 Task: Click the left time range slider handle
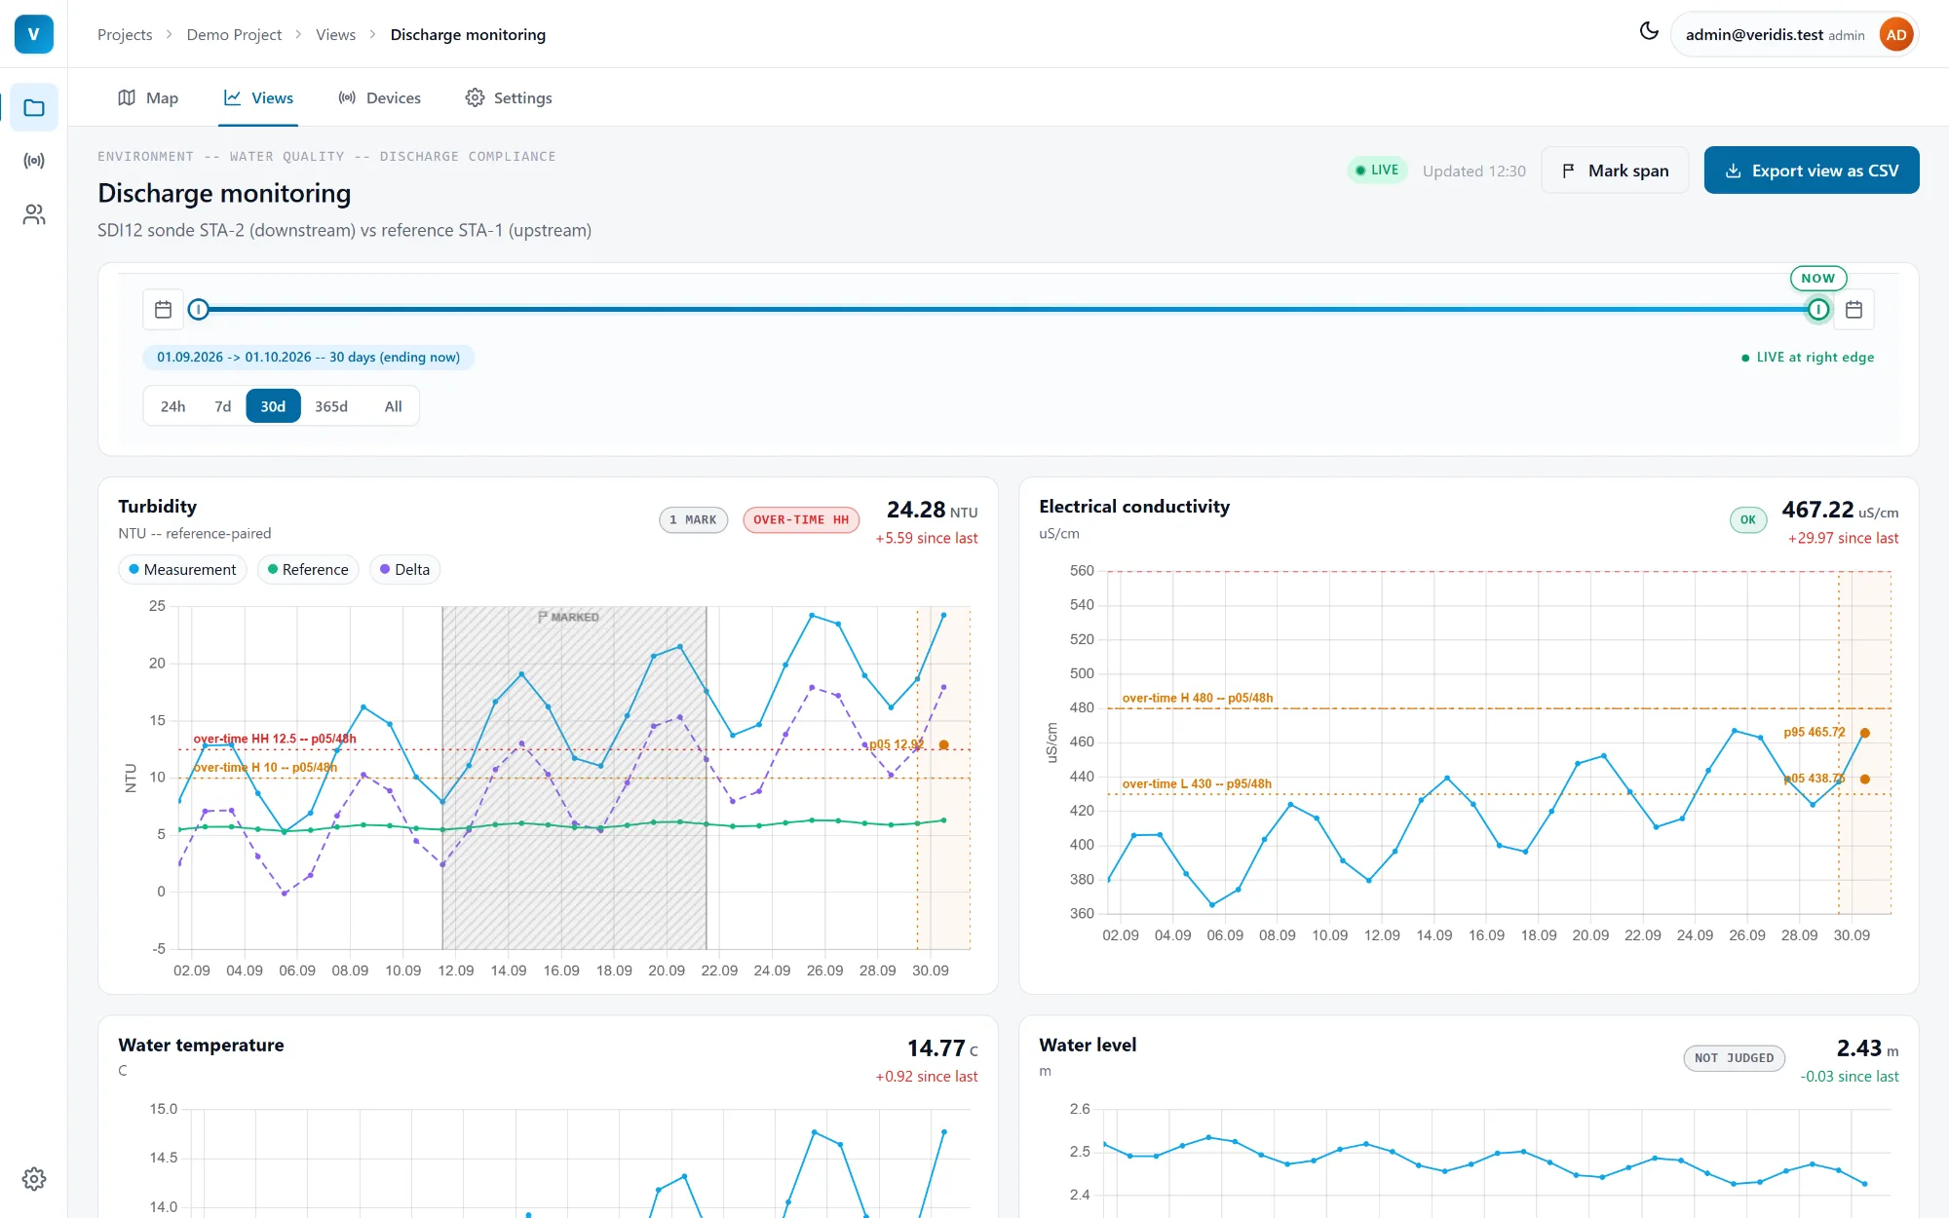199,310
